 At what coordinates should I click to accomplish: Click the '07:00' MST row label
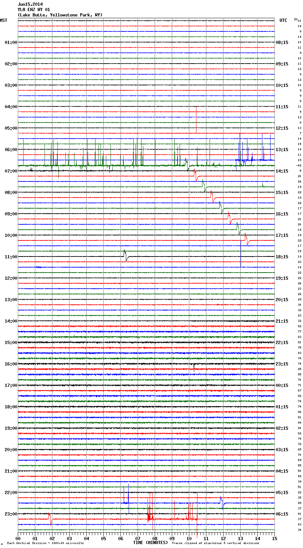11,171
